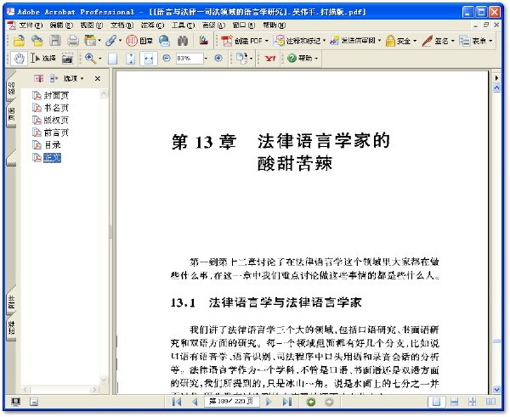Go to next page arrow
The height and width of the screenshot is (417, 510).
coord(269,402)
